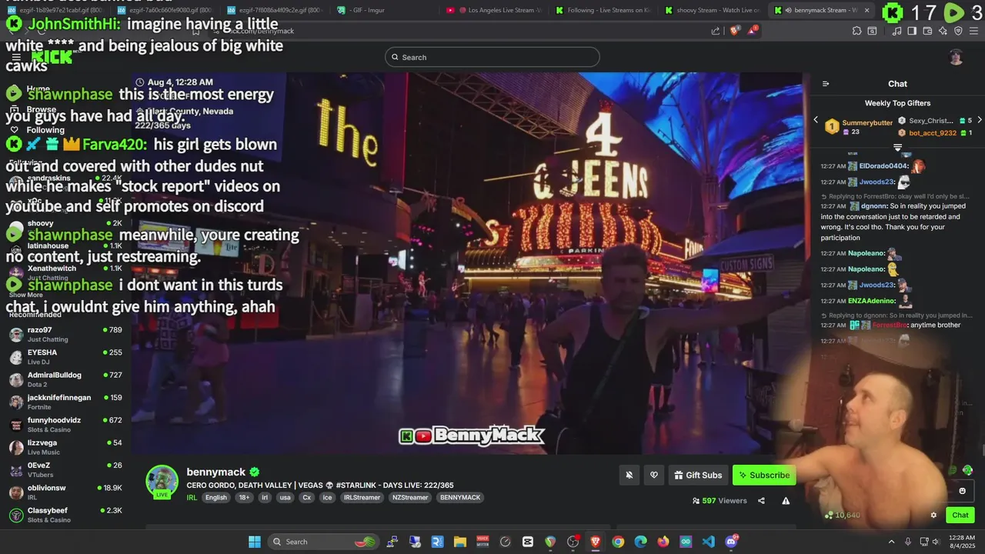Send message with green Chat button

coord(960,516)
